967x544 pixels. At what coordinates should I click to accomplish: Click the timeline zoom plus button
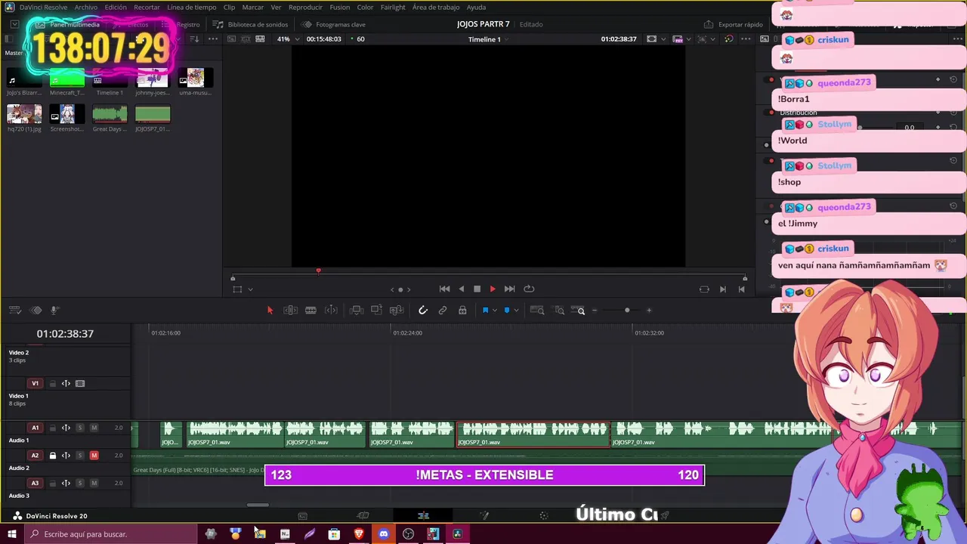648,311
